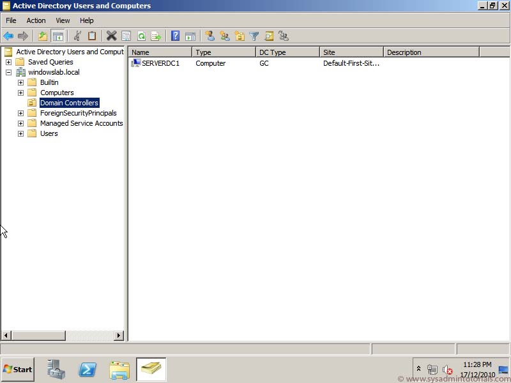Image resolution: width=511 pixels, height=383 pixels.
Task: Launch Windows PowerShell from the taskbar
Action: 88,369
